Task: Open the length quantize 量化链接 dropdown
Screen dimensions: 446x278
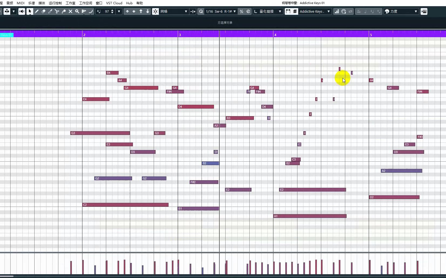Action: 268,11
